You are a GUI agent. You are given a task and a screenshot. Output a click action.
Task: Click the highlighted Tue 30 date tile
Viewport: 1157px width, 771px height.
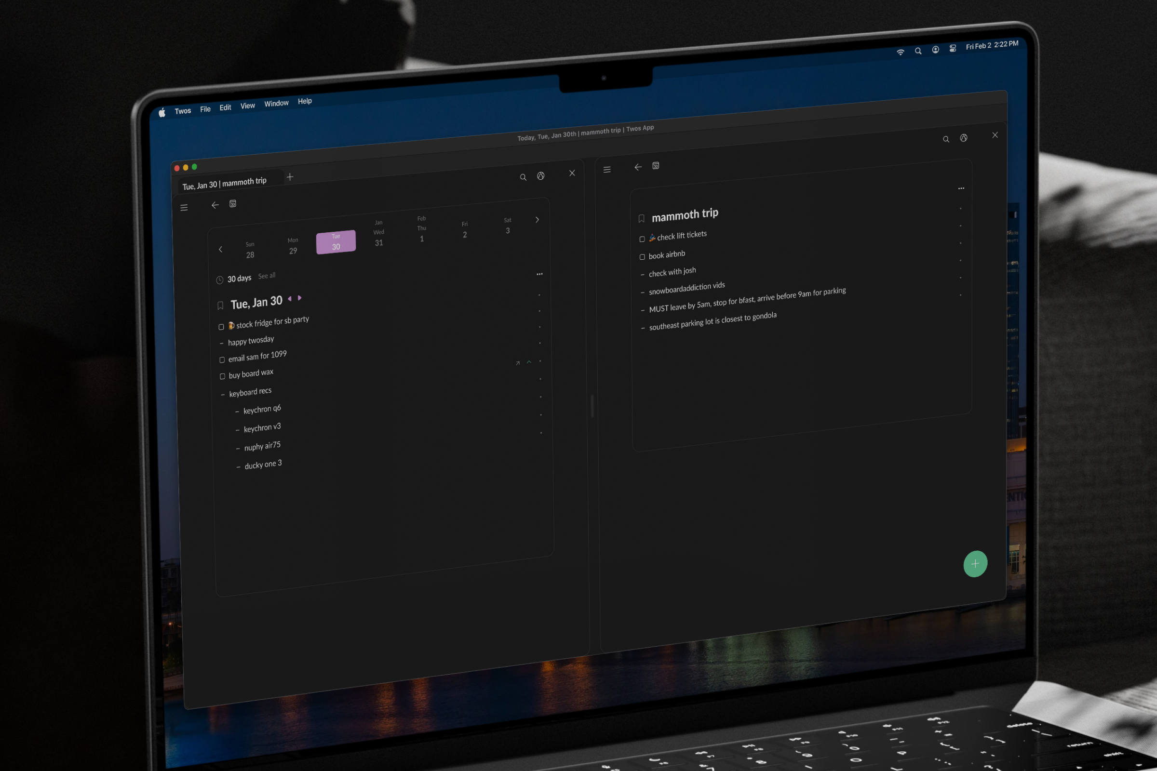(x=336, y=242)
